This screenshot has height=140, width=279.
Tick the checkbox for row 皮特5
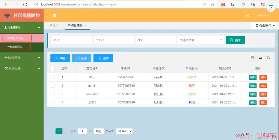click(53, 103)
